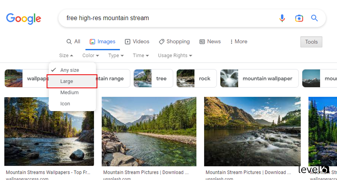Click the Tools button
Viewport: 337px width, 180px height.
click(x=311, y=42)
